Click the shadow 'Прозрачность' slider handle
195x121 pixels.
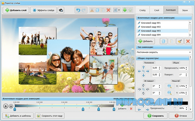tap(175, 108)
